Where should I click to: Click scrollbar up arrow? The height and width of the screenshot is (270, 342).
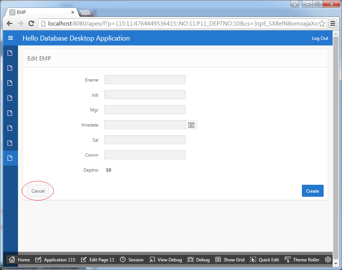pyautogui.click(x=336, y=34)
